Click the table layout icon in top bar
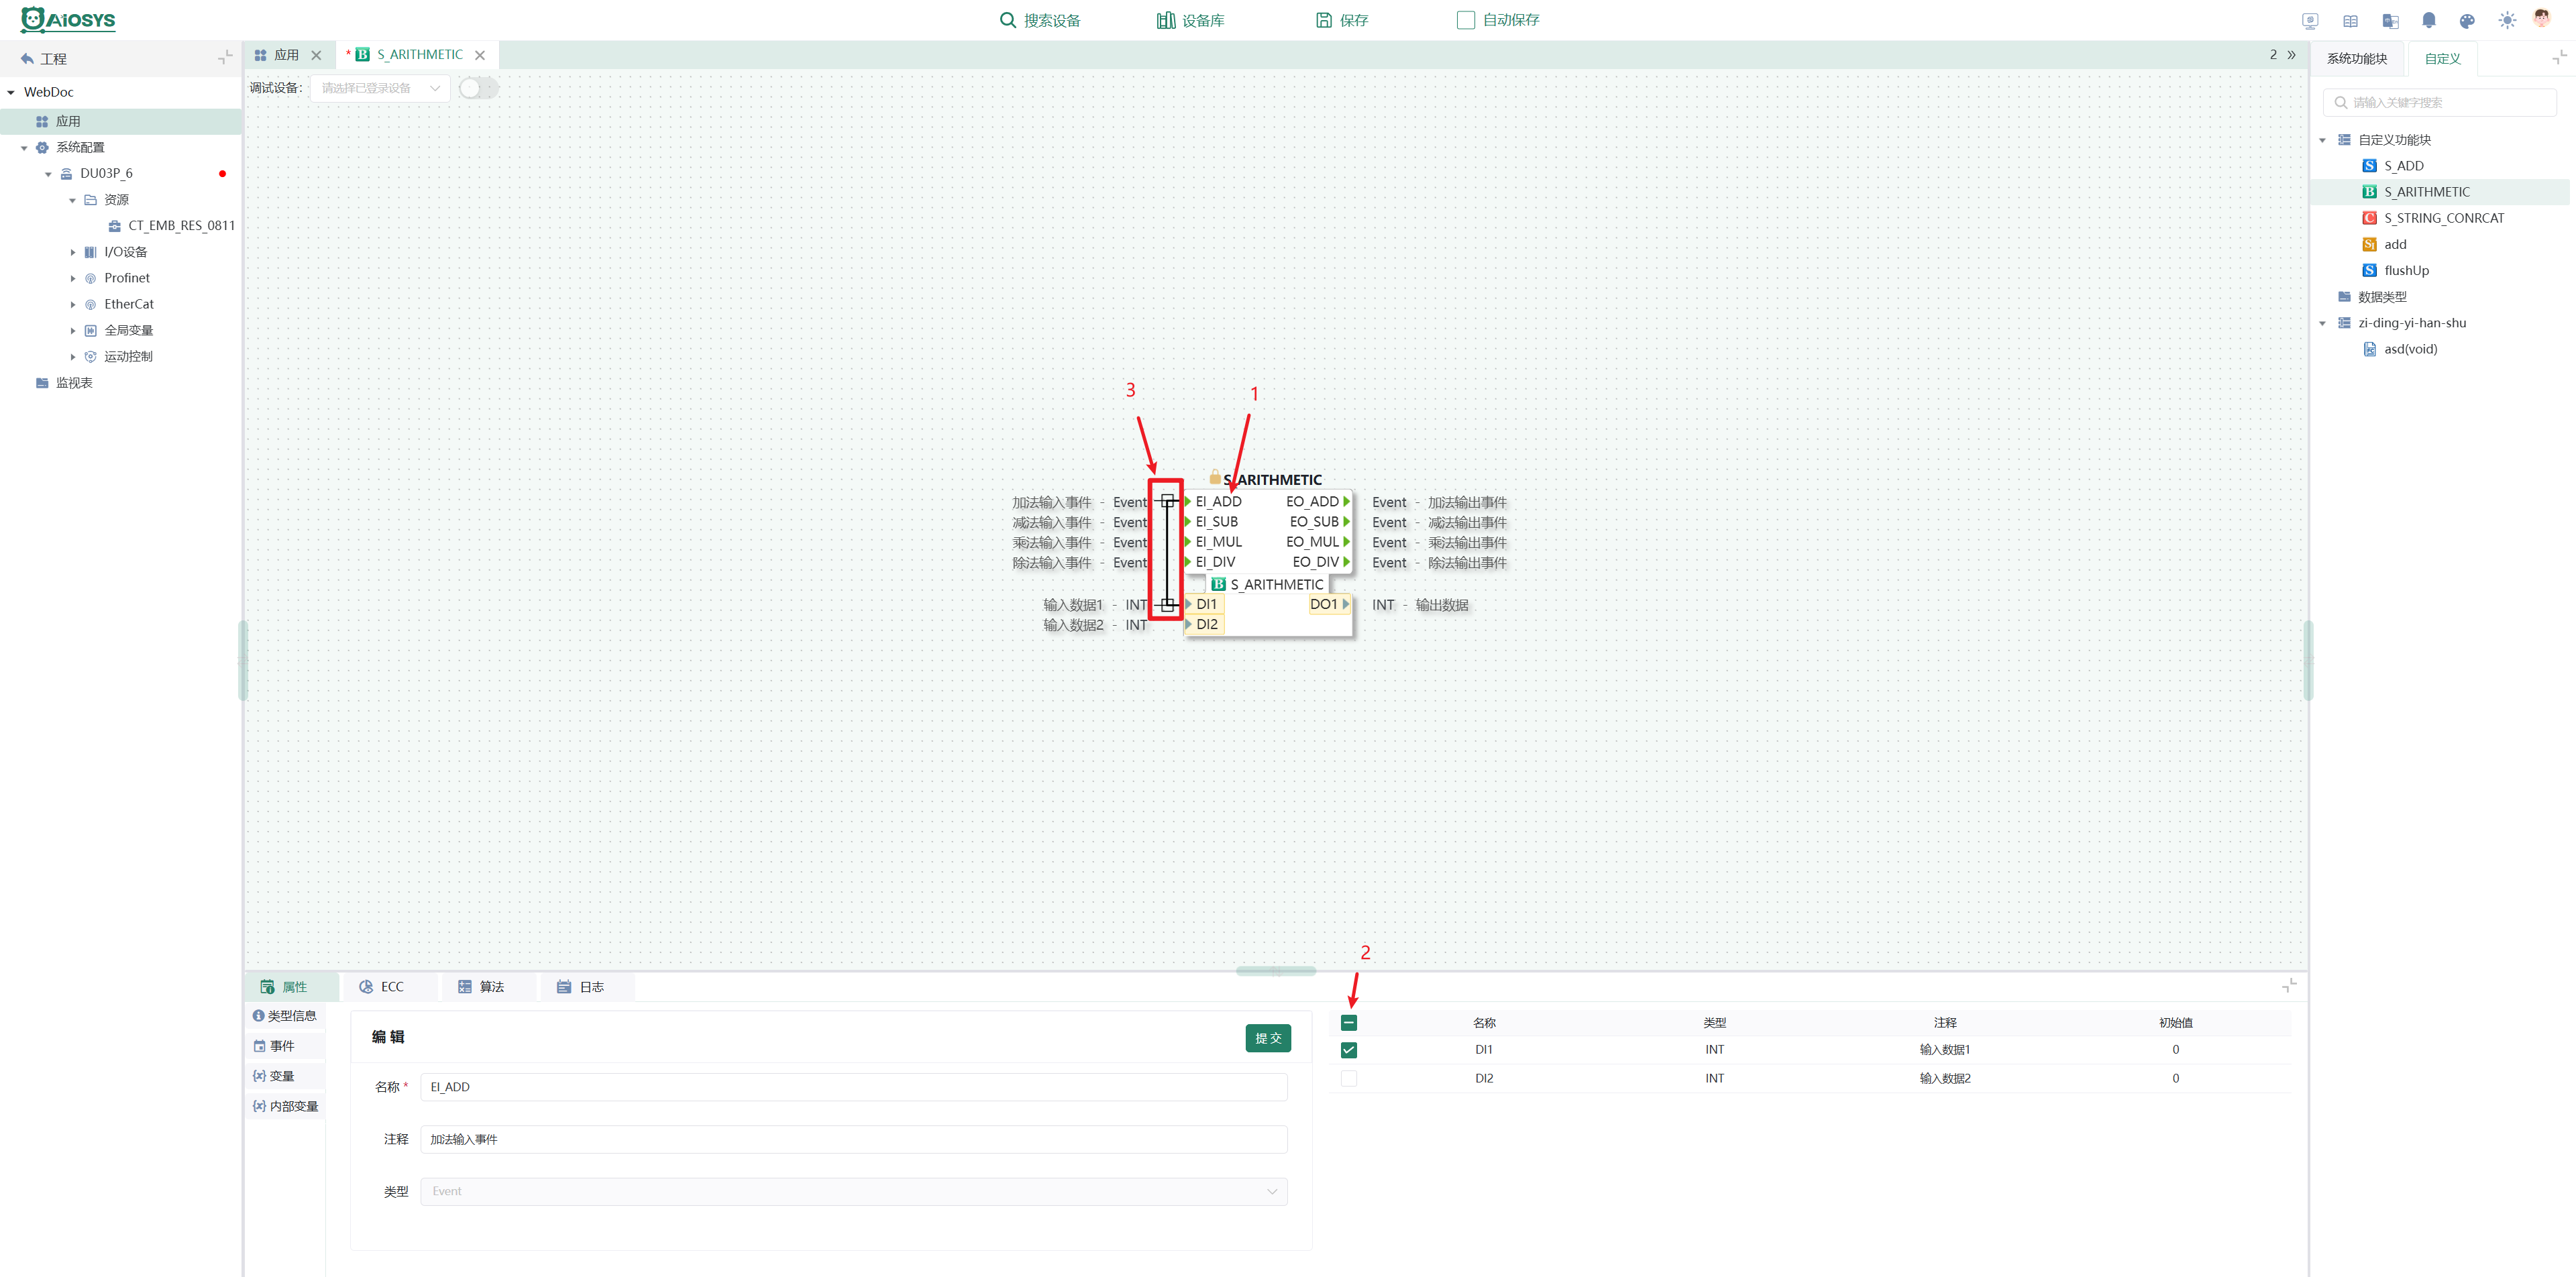The height and width of the screenshot is (1277, 2576). pyautogui.click(x=2350, y=20)
